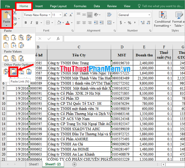Toggle Italic formatting
This screenshot has height=168, width=185.
(x=31, y=22)
